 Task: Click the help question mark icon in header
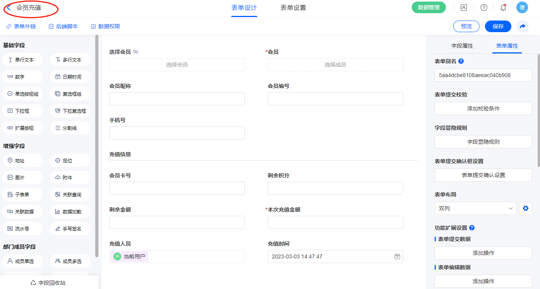click(483, 7)
